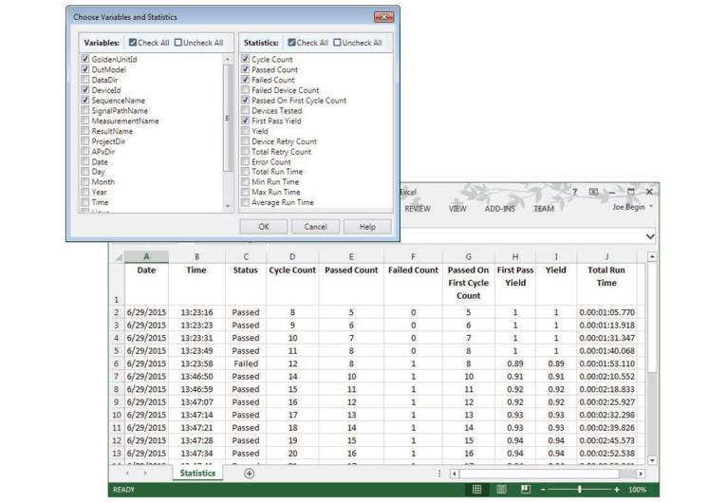Switch to Page Layout view icon
Image resolution: width=726 pixels, height=503 pixels.
(501, 490)
